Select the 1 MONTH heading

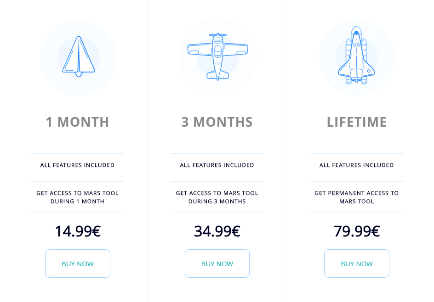pos(78,122)
